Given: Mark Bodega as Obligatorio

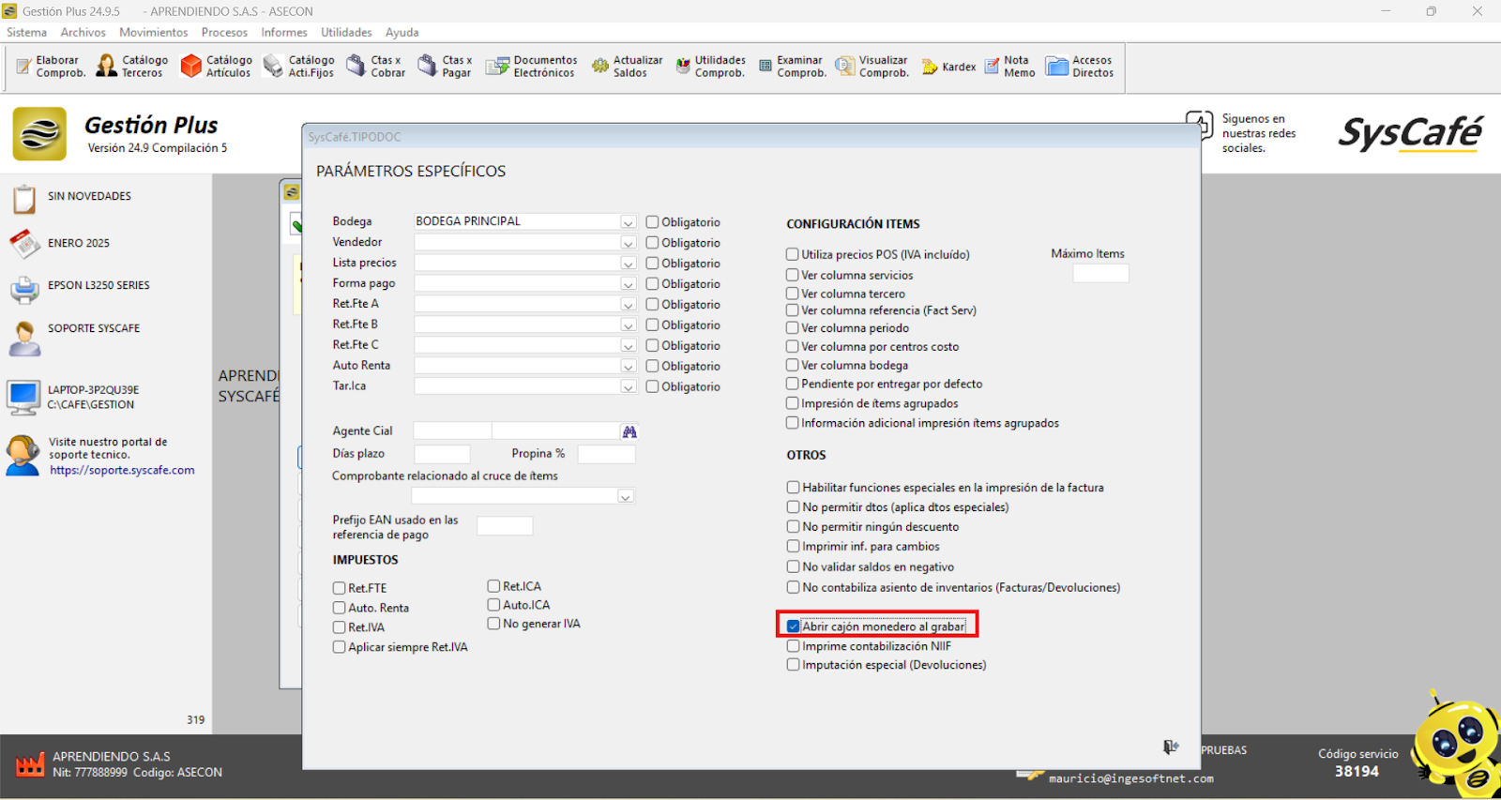Looking at the screenshot, I should [x=652, y=222].
